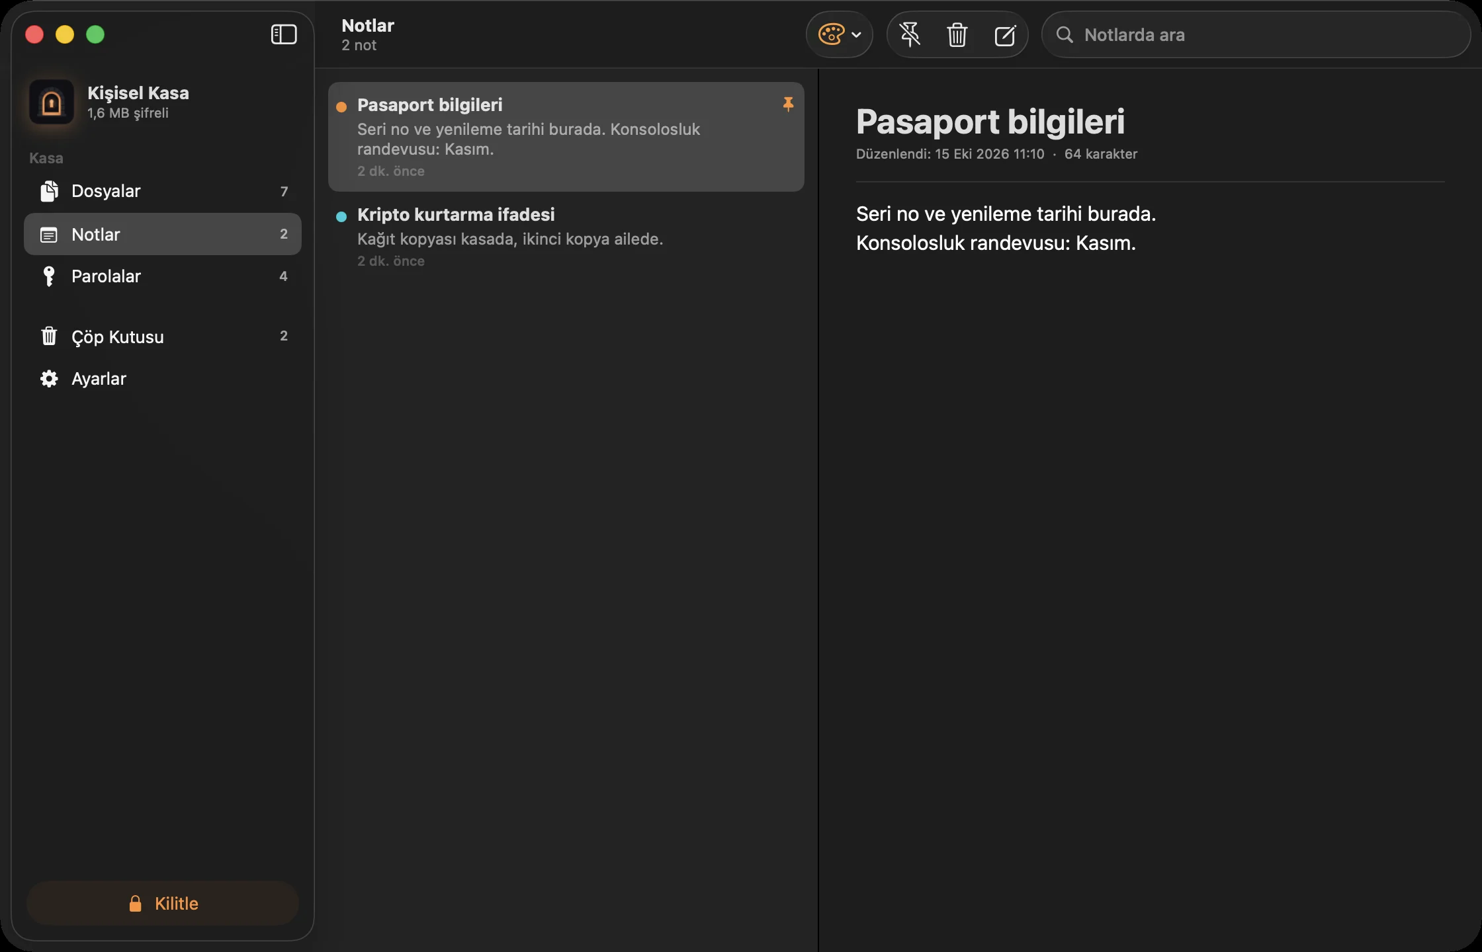Select the 'Kripto kurtarma ifadesi' note
The image size is (1482, 952).
[566, 237]
